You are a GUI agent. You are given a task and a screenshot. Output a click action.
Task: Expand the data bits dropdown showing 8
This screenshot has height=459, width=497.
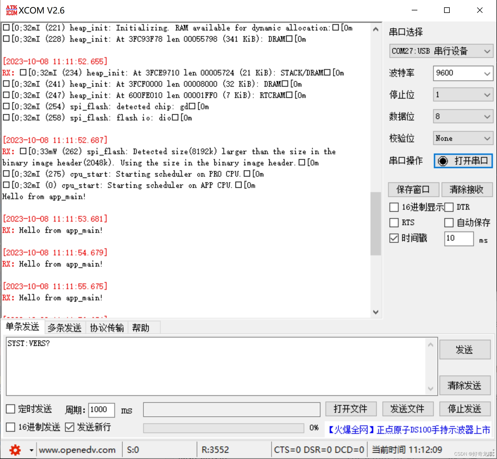[463, 116]
